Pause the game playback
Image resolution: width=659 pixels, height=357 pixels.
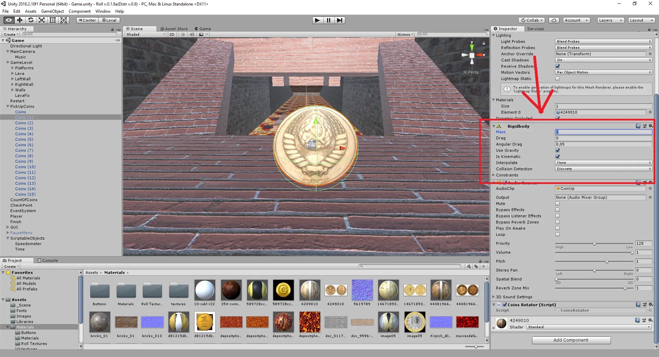click(328, 20)
